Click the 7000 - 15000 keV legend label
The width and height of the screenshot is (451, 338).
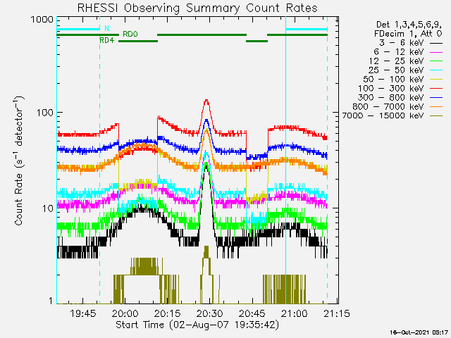point(383,115)
